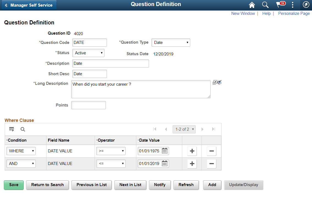Image resolution: width=312 pixels, height=224 pixels.
Task: Expand Long Description in modal window
Action: (x=215, y=82)
